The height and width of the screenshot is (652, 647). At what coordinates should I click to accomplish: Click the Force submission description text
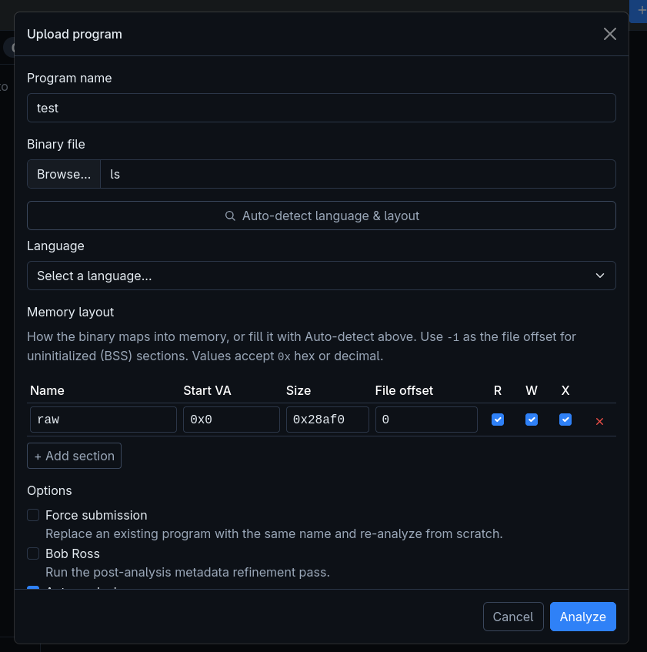pos(274,533)
